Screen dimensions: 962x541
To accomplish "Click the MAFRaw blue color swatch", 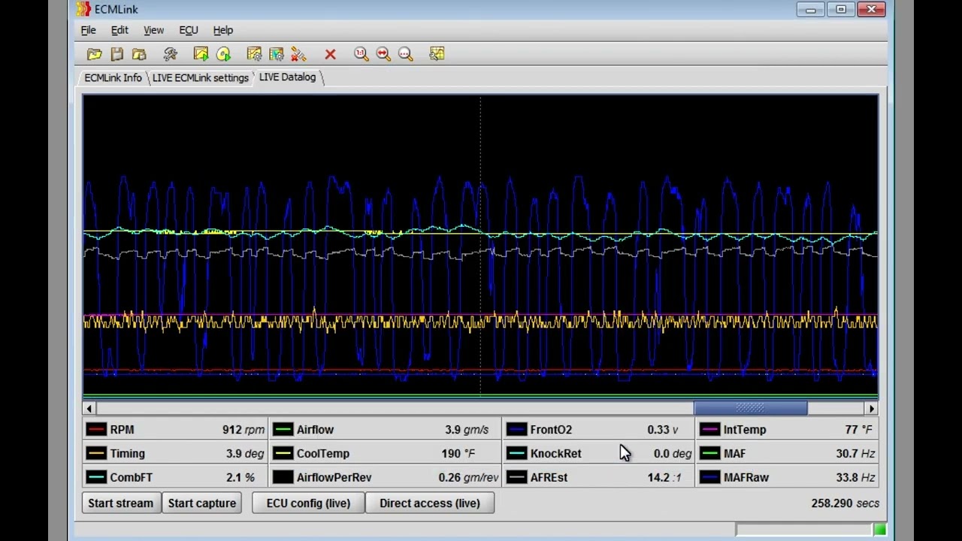I will 709,477.
